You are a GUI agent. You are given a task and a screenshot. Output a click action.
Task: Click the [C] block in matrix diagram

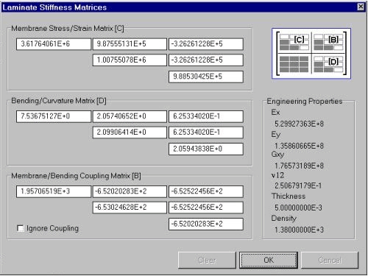294,42
